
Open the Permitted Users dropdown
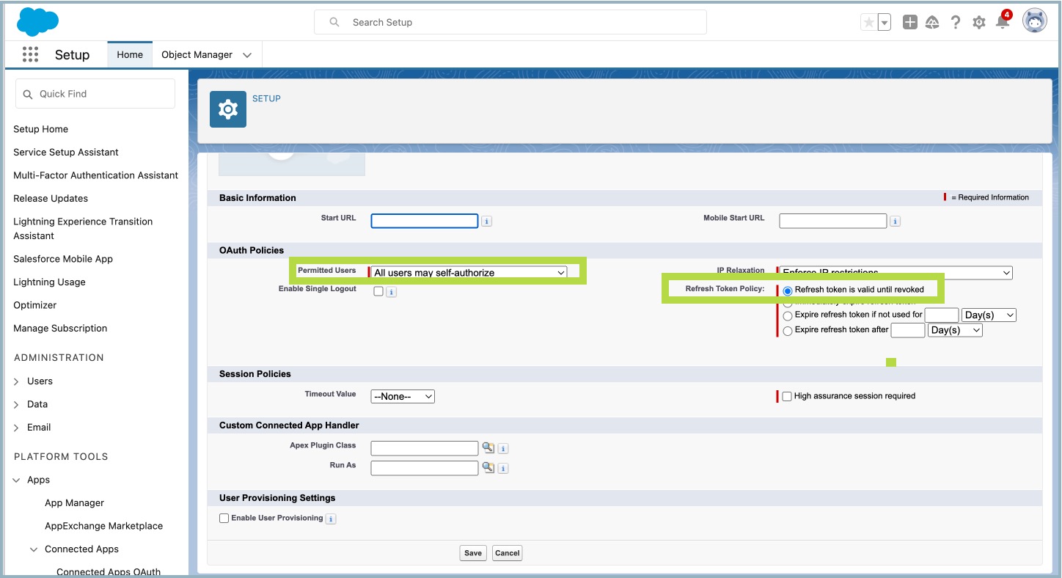pos(469,273)
